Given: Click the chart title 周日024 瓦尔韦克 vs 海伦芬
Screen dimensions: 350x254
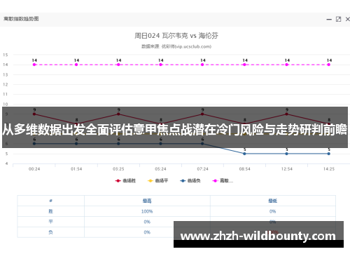Looking at the screenshot, I should click(x=176, y=36).
